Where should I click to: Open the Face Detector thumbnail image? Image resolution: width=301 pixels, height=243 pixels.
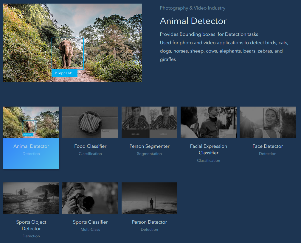pos(267,122)
